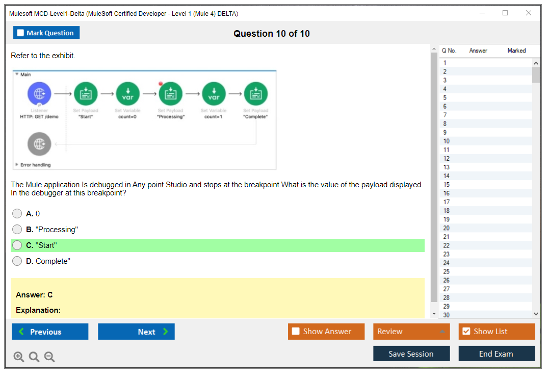Open the Review dropdown menu

(x=411, y=332)
